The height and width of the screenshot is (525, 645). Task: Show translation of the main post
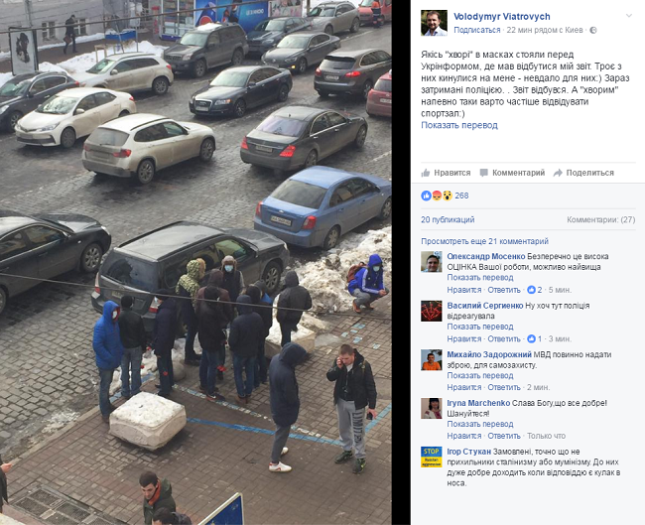coord(459,125)
